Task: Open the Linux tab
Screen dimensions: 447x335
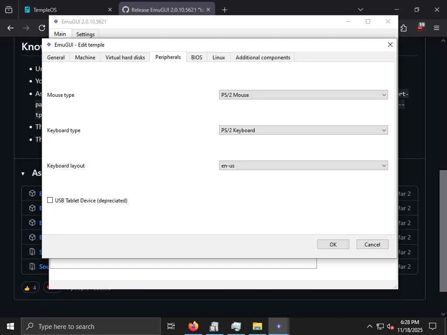Action: [219, 58]
